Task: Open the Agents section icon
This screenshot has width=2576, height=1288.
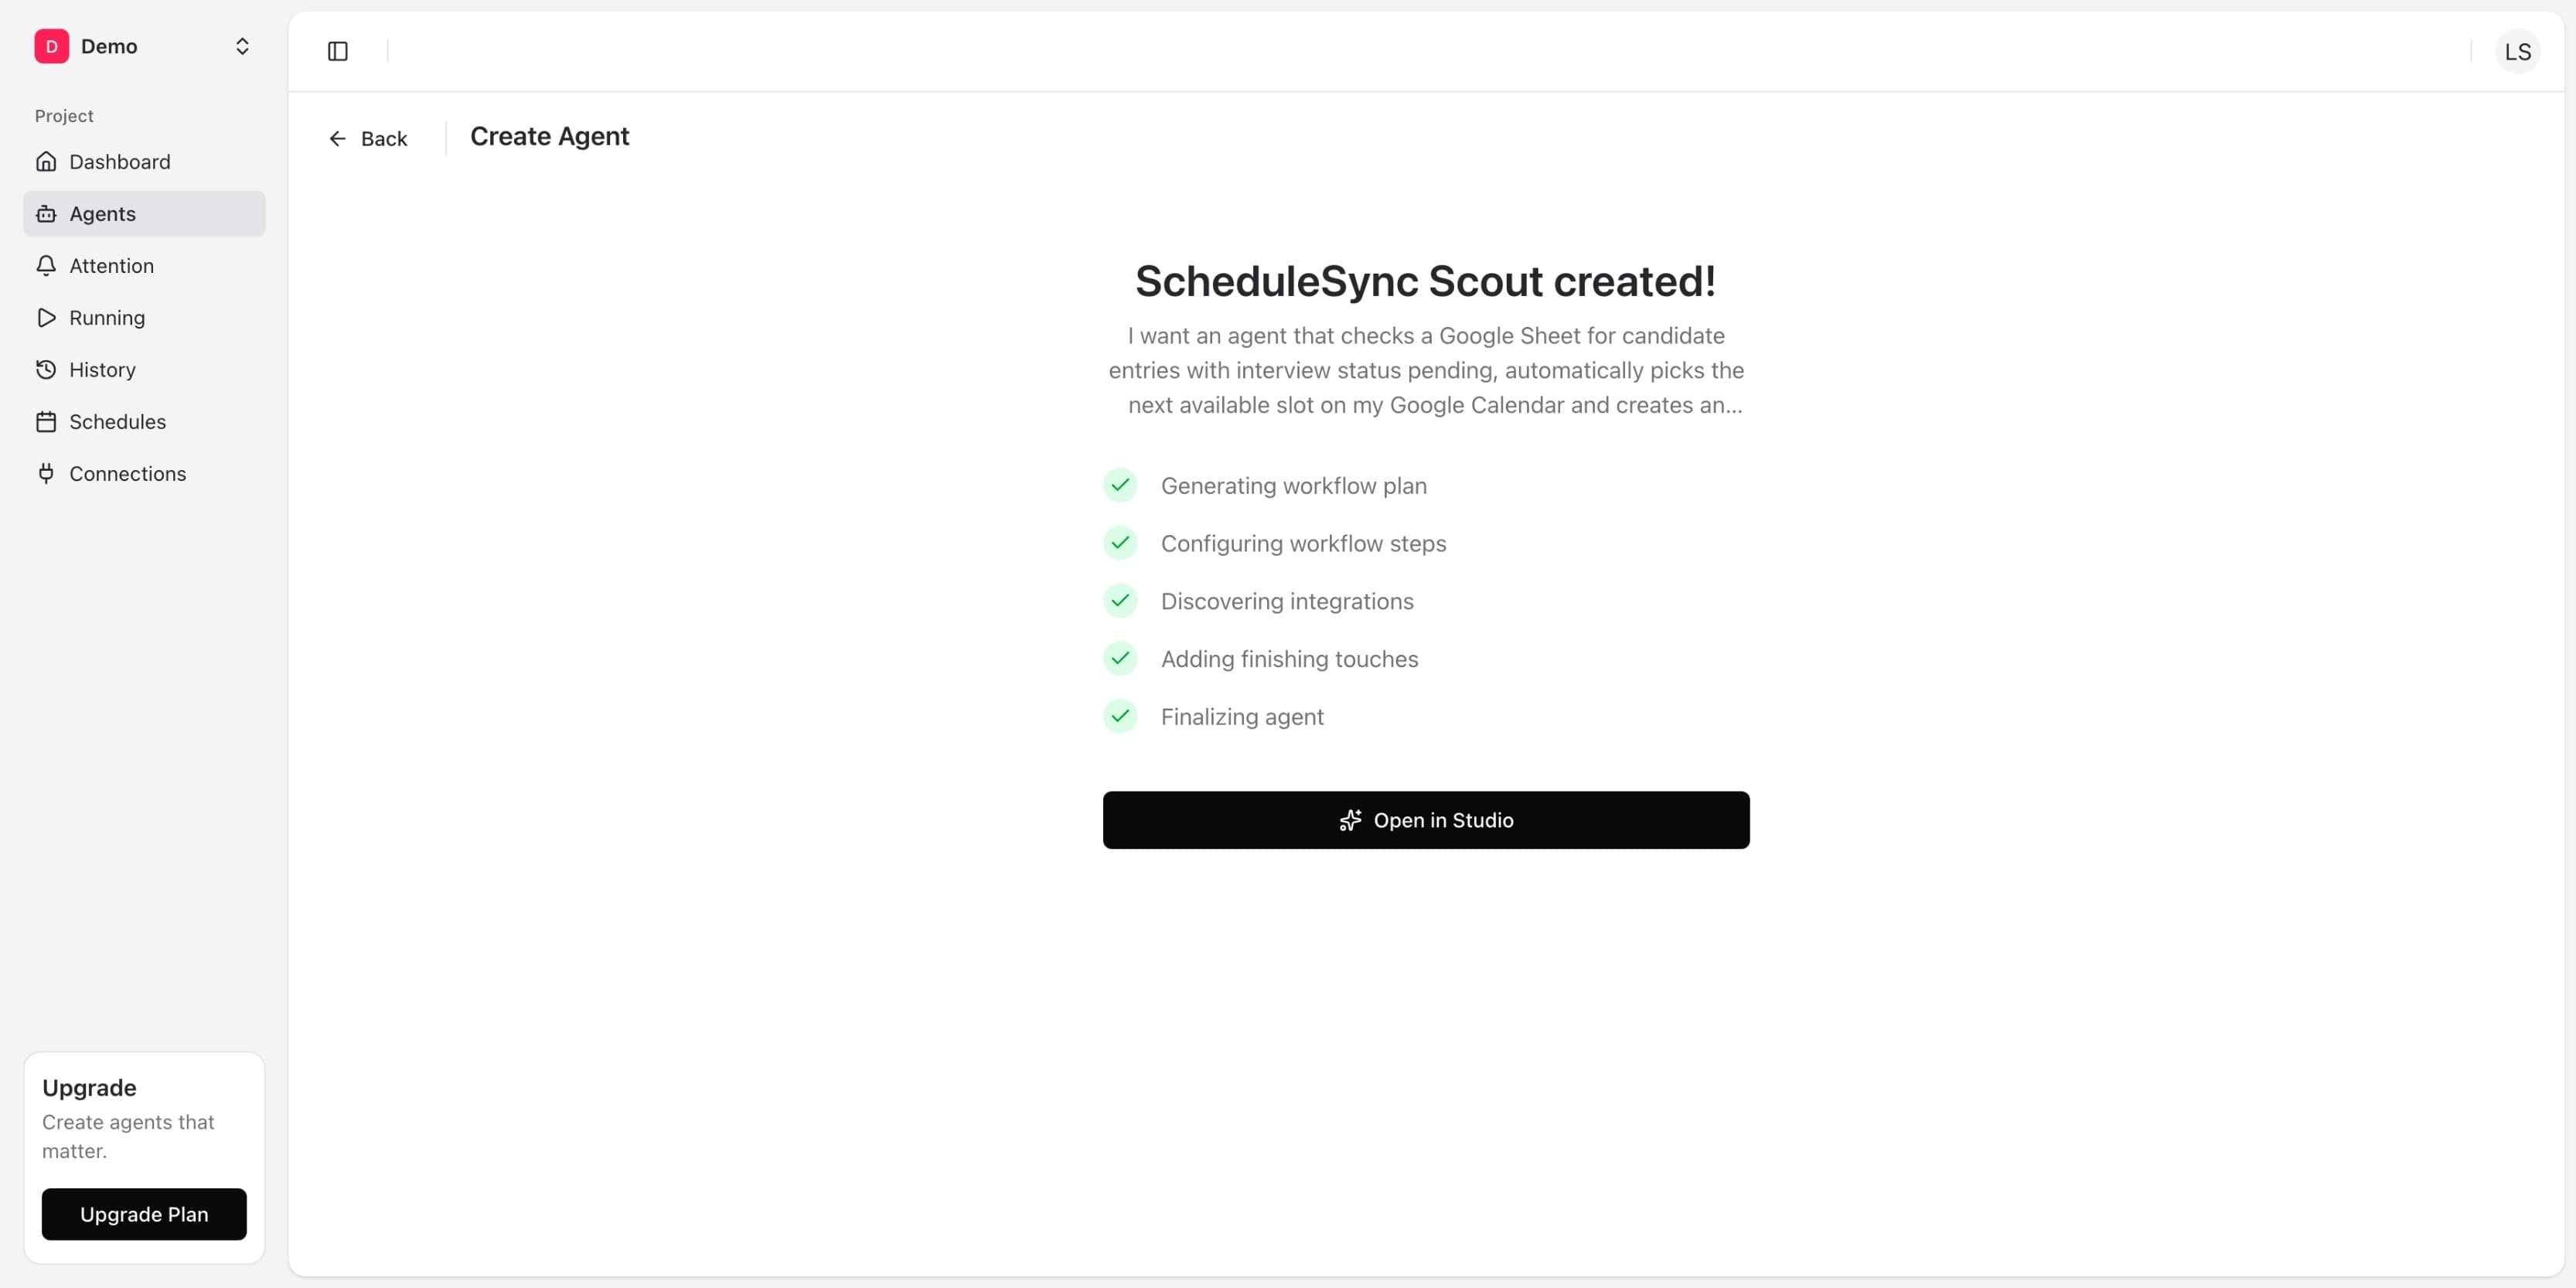Action: (x=47, y=213)
